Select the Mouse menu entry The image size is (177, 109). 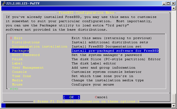click(17, 84)
